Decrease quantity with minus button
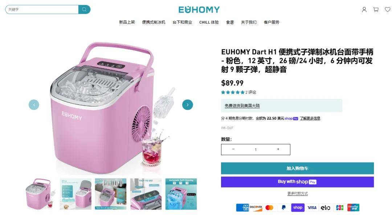 (x=233, y=149)
